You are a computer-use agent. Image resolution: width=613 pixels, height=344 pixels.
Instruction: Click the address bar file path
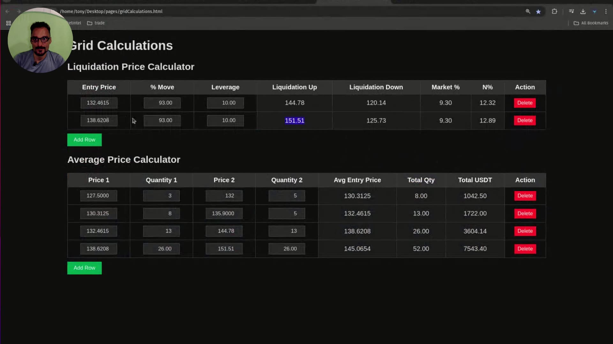(111, 11)
